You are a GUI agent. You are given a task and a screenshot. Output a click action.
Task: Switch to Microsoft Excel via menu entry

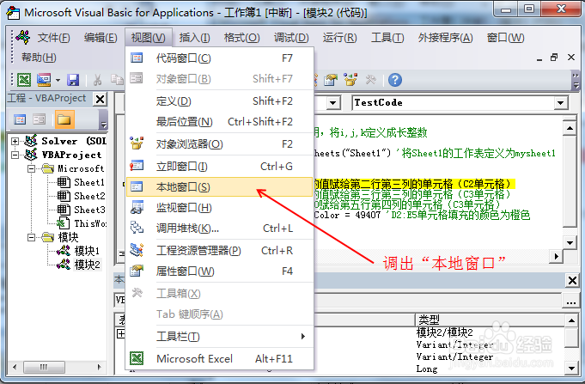[x=219, y=358]
